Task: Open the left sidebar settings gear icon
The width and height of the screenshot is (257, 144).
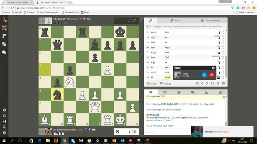Action: pyautogui.click(x=4, y=133)
